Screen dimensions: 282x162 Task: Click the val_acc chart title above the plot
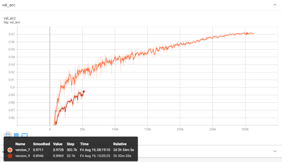point(10,18)
